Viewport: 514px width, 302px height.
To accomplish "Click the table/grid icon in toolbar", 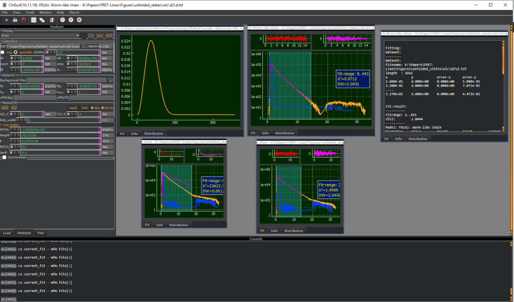I will pos(33,20).
